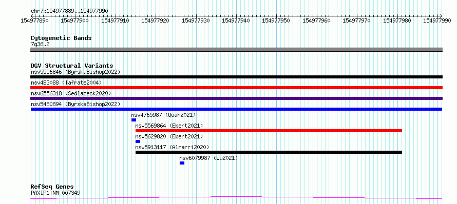Viewport: 457px width, 204px height.
Task: Select the small blue nsv4765987 marker
Action: pos(134,120)
